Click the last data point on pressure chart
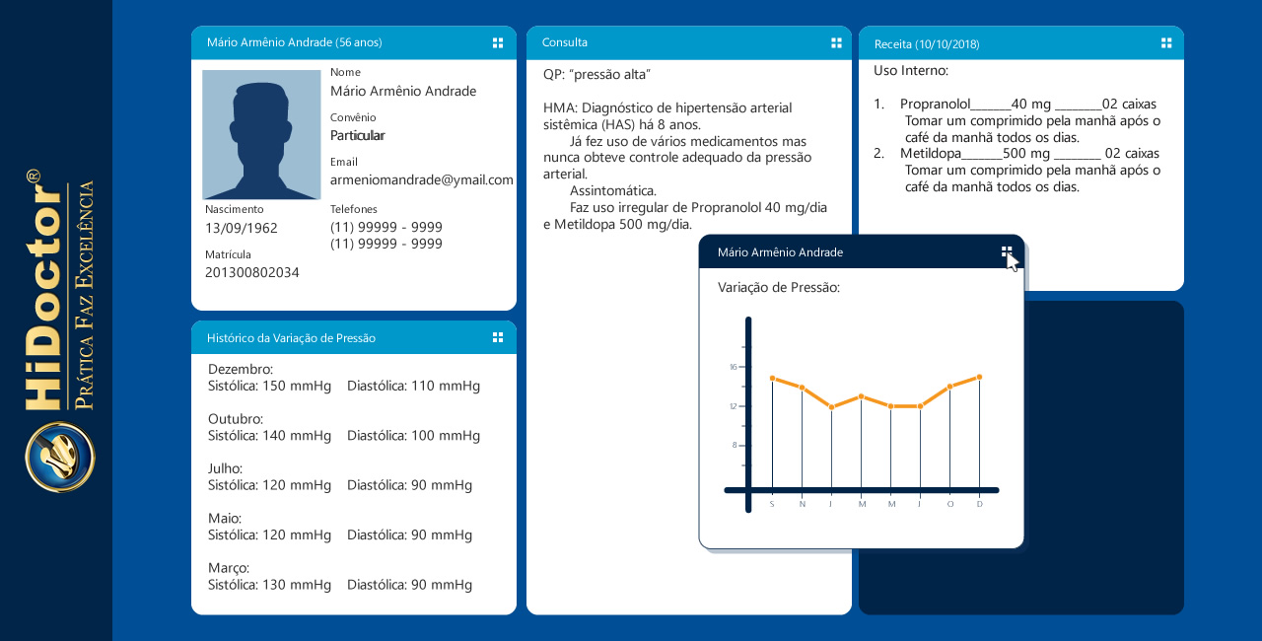Image resolution: width=1262 pixels, height=641 pixels. coord(979,377)
